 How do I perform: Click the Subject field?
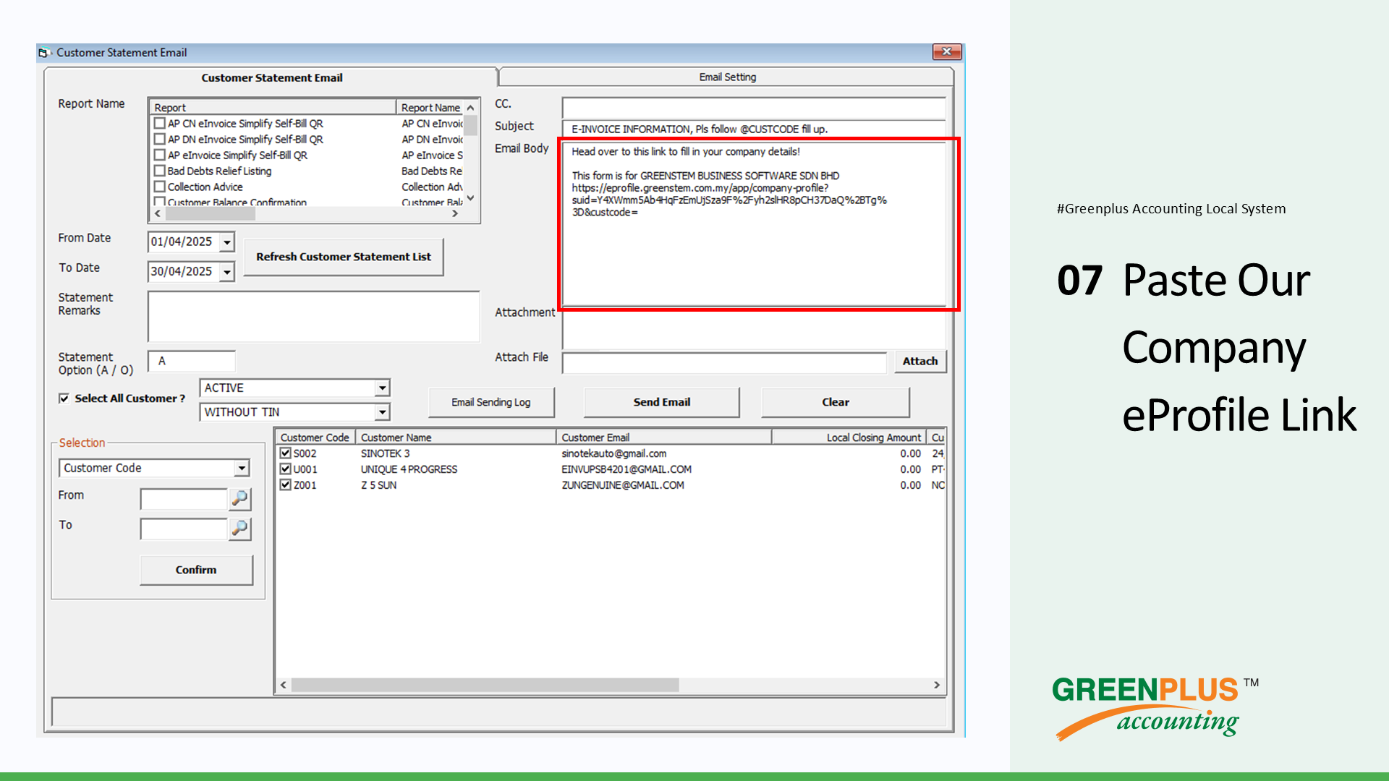click(754, 129)
